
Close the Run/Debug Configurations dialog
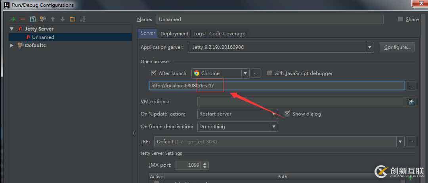point(420,3)
